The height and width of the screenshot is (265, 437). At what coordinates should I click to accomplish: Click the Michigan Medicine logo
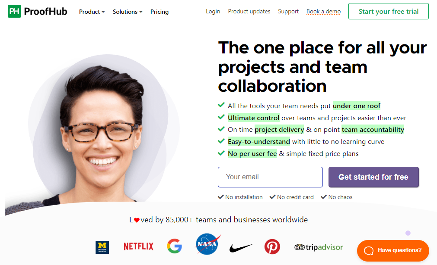coord(102,247)
